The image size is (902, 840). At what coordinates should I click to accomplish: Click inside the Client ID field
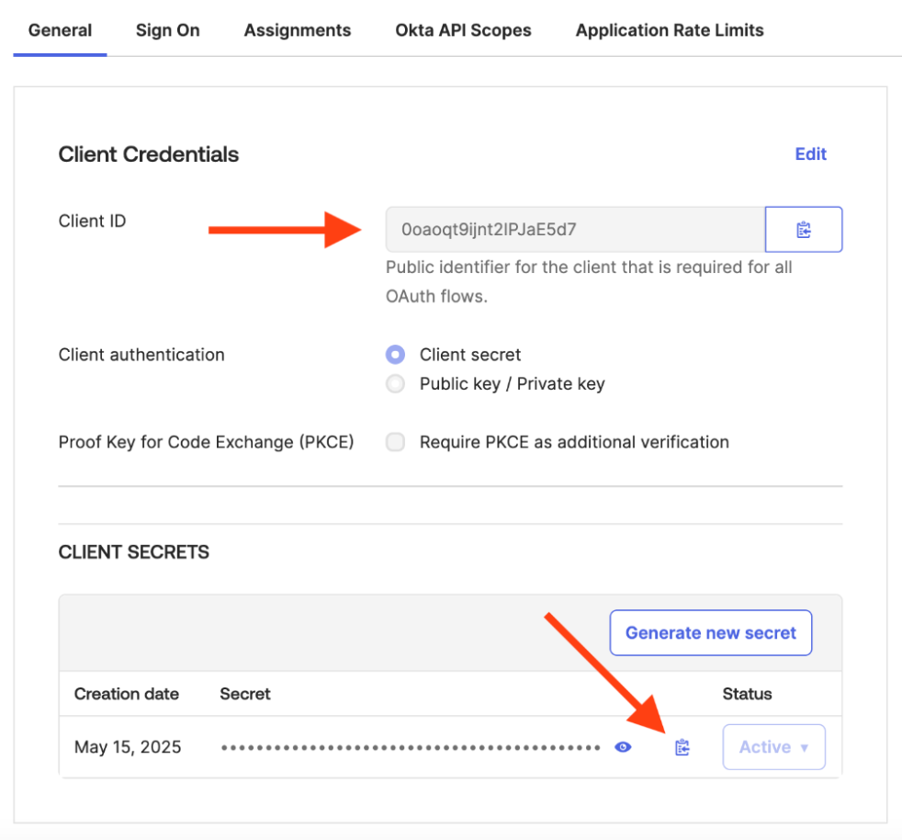point(575,230)
